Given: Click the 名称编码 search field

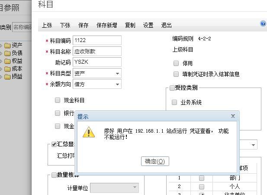Looking at the screenshot, I should point(22,27).
